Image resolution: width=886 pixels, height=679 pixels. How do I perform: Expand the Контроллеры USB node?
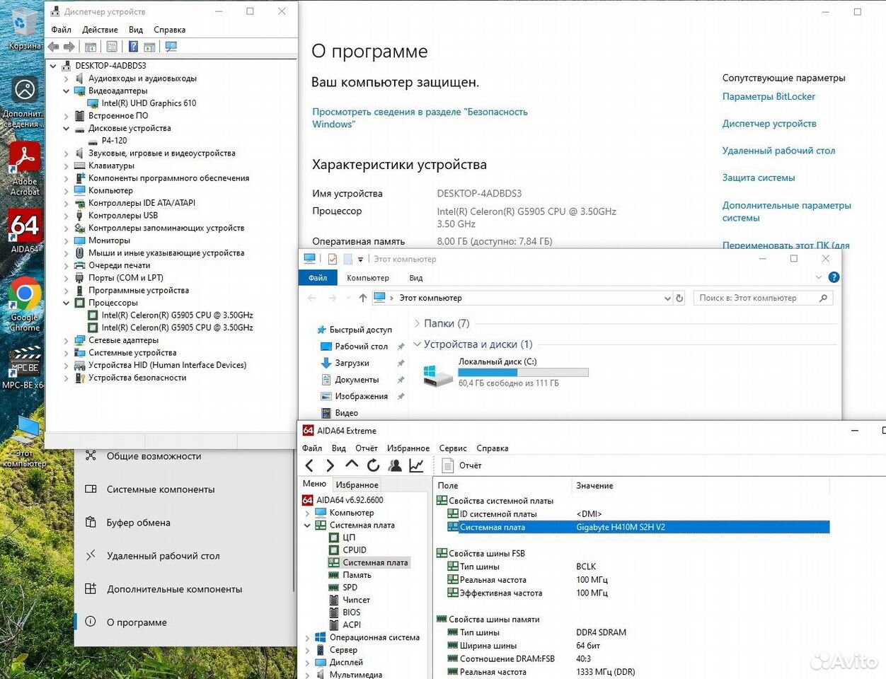(67, 216)
